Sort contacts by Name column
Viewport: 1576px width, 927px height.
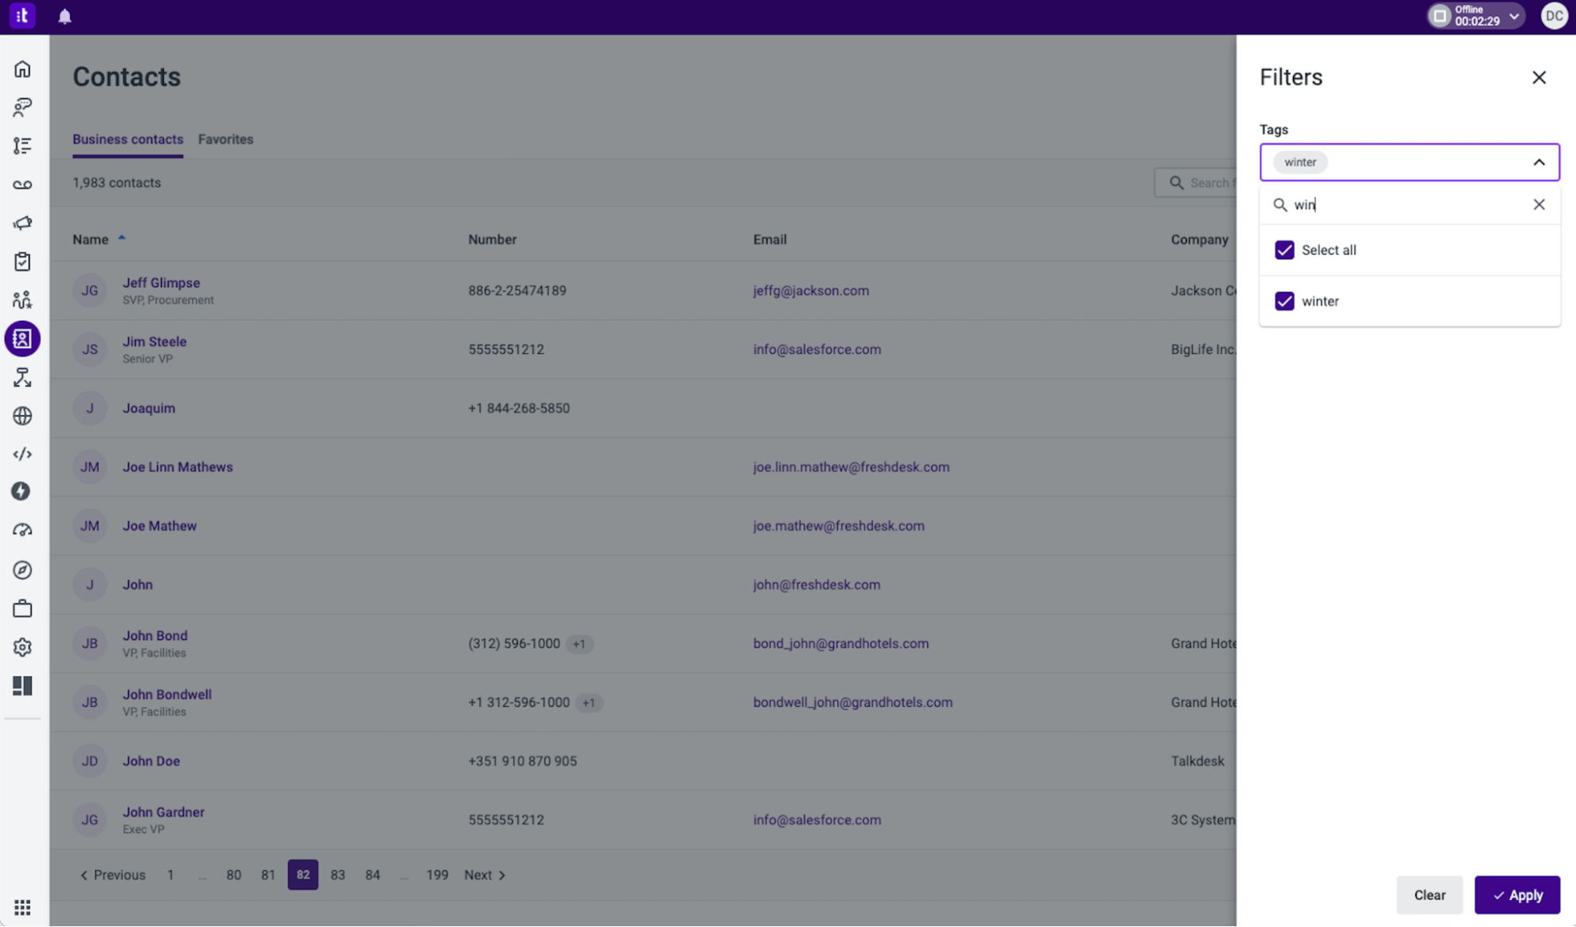(99, 239)
